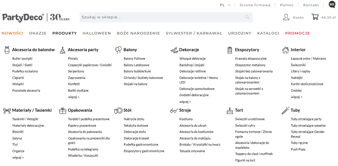Click the PartyDeco 30 Years logo

click(36, 17)
